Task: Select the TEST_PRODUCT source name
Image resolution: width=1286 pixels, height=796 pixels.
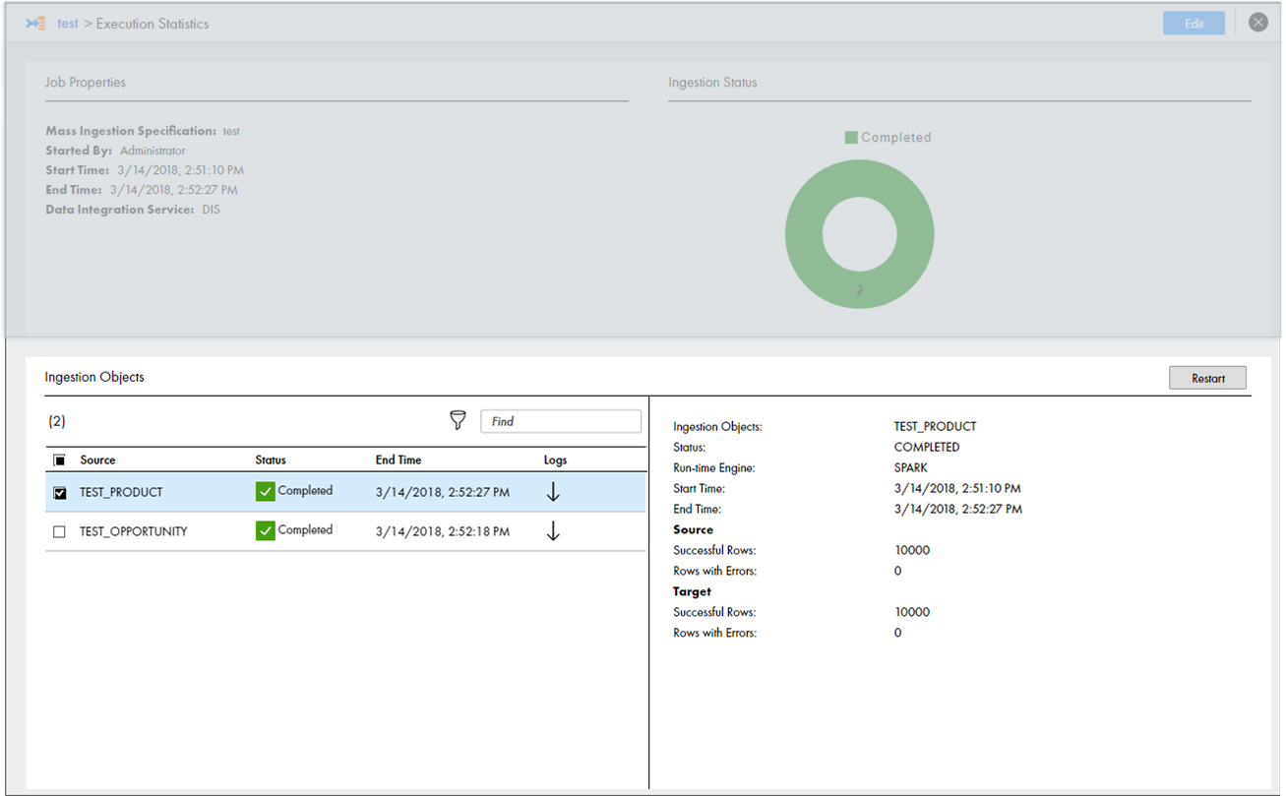Action: click(x=121, y=492)
